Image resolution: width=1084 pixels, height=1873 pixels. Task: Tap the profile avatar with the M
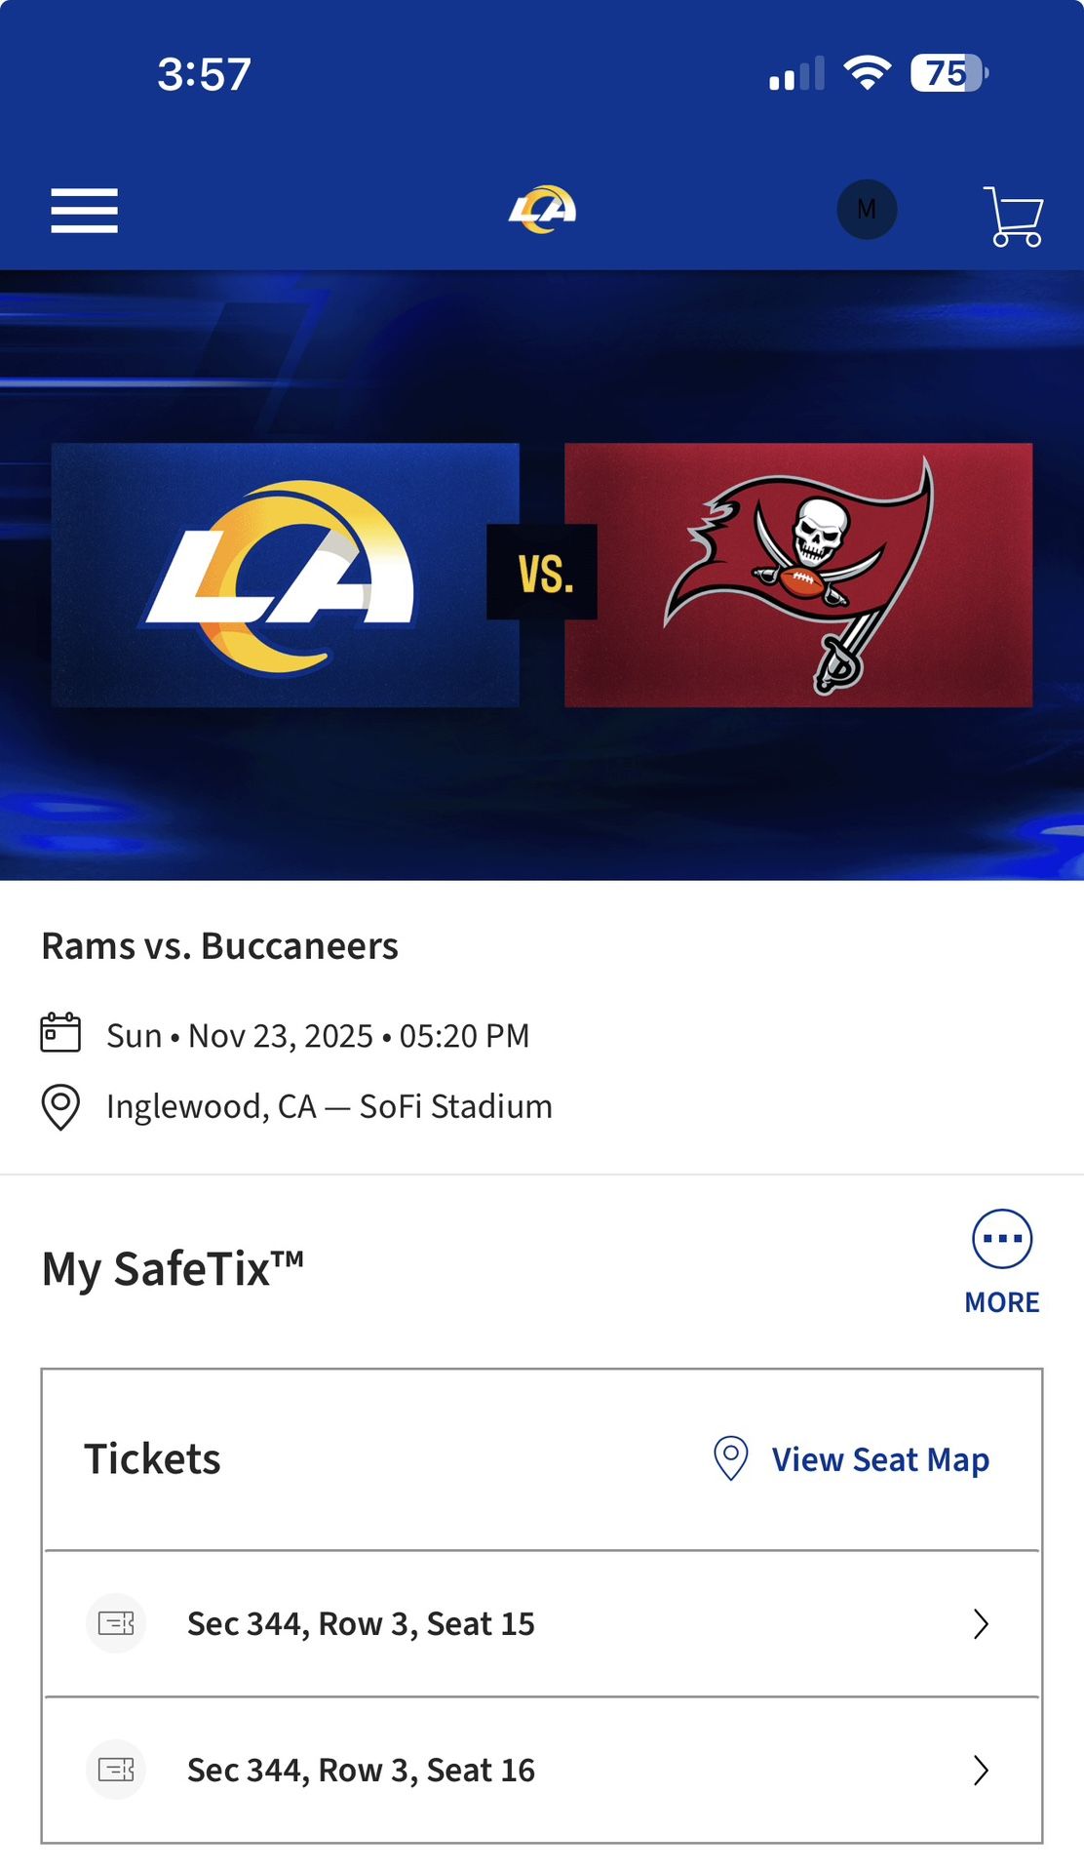(867, 209)
